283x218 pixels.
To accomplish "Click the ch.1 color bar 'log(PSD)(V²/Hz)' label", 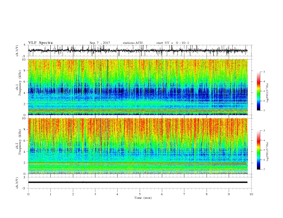I will pyautogui.click(x=267, y=93).
